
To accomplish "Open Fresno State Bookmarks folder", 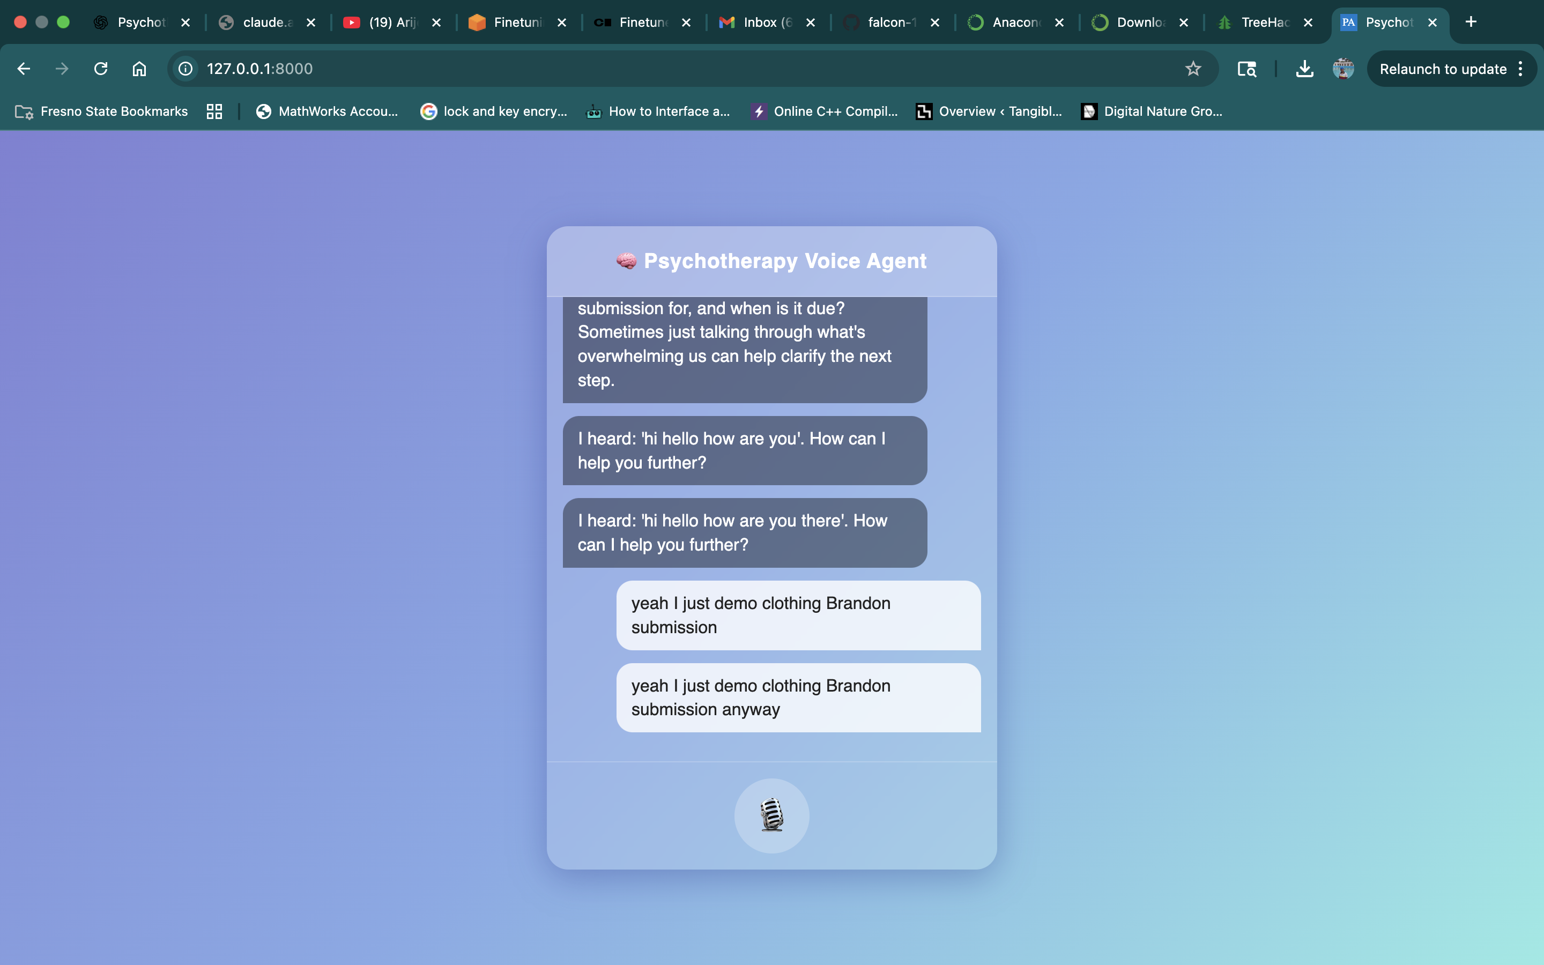I will coord(102,111).
